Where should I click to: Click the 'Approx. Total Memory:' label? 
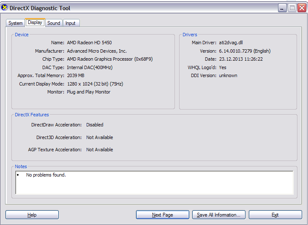41,75
